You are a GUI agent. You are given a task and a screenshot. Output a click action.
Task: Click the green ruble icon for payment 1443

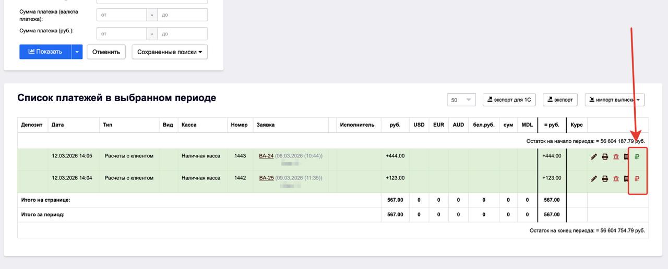point(637,156)
